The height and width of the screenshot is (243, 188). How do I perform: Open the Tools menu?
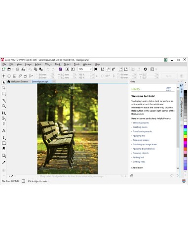(76, 64)
